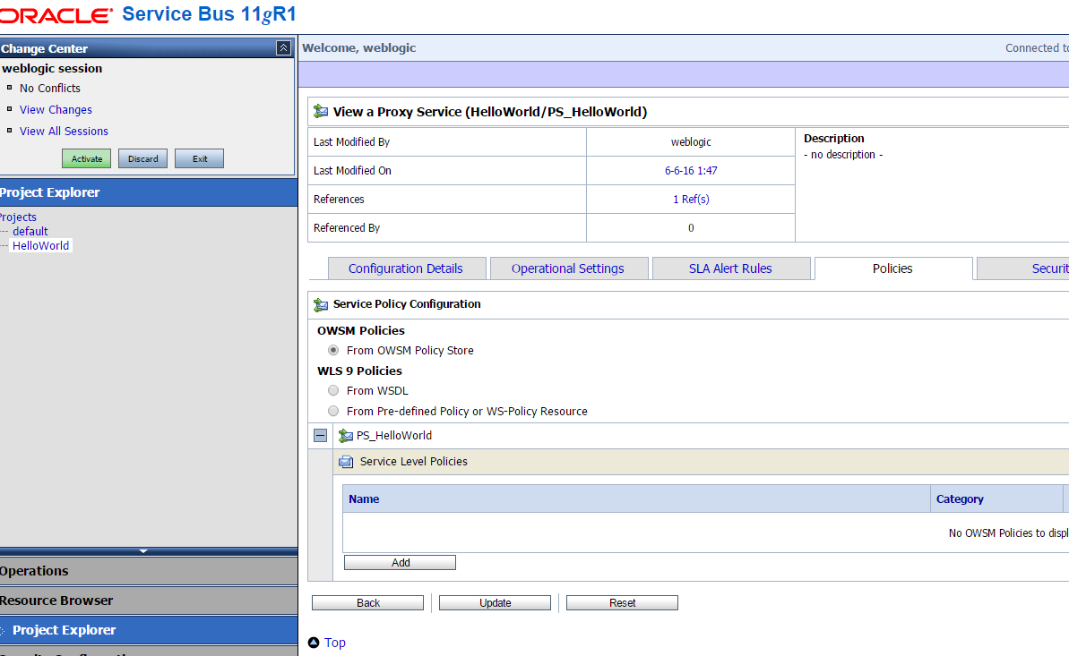Select From OWSM Policy Store option
Viewport: 1069px width, 656px height.
333,351
